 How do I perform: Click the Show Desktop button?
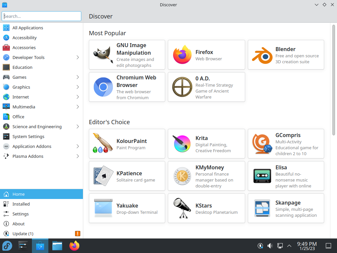click(x=328, y=246)
